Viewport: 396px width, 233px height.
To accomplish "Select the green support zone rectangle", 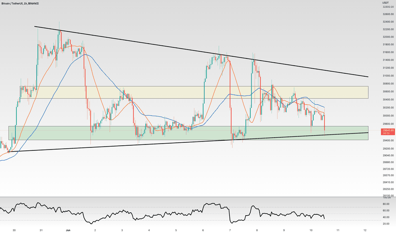I will pyautogui.click(x=188, y=133).
